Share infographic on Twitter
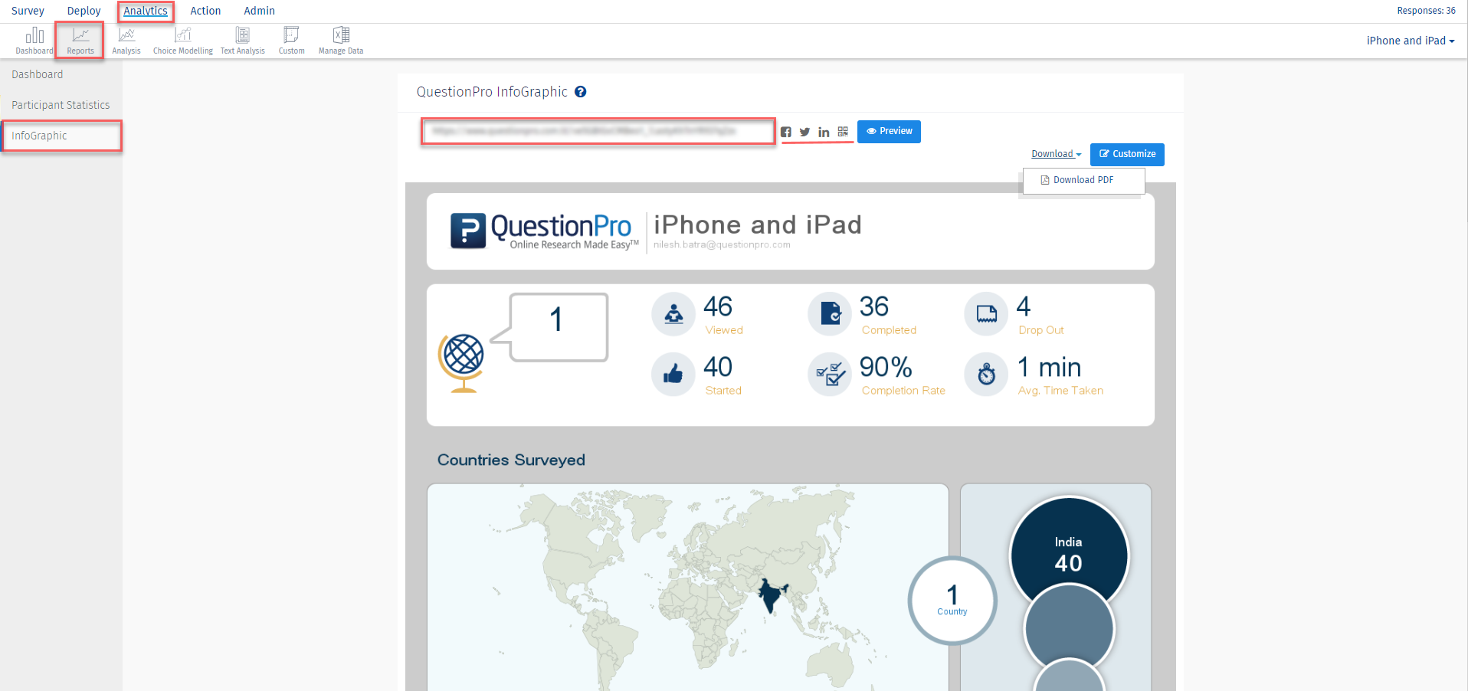The height and width of the screenshot is (691, 1468). click(804, 132)
